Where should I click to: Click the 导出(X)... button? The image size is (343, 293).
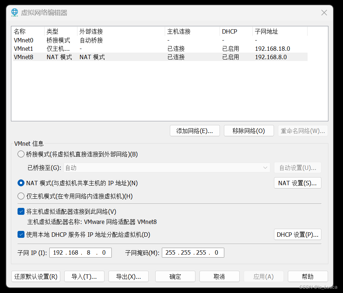tap(129, 277)
